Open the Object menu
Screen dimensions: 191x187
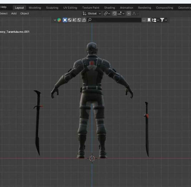(x=25, y=14)
